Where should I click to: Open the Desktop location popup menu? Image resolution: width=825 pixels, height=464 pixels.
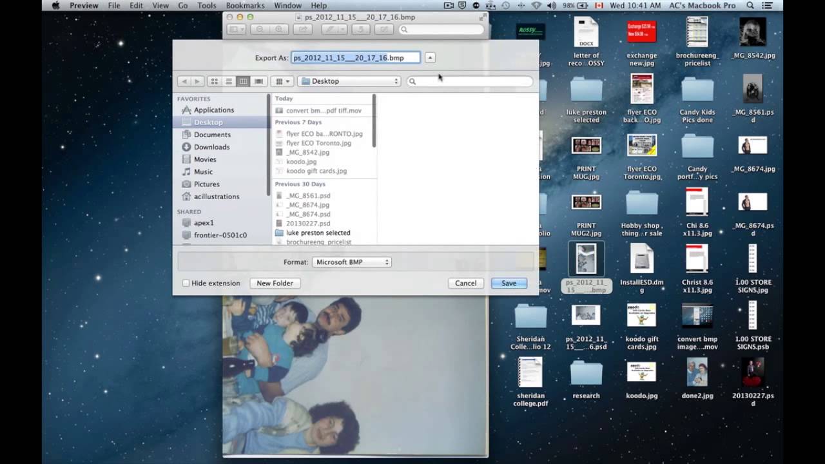click(349, 81)
